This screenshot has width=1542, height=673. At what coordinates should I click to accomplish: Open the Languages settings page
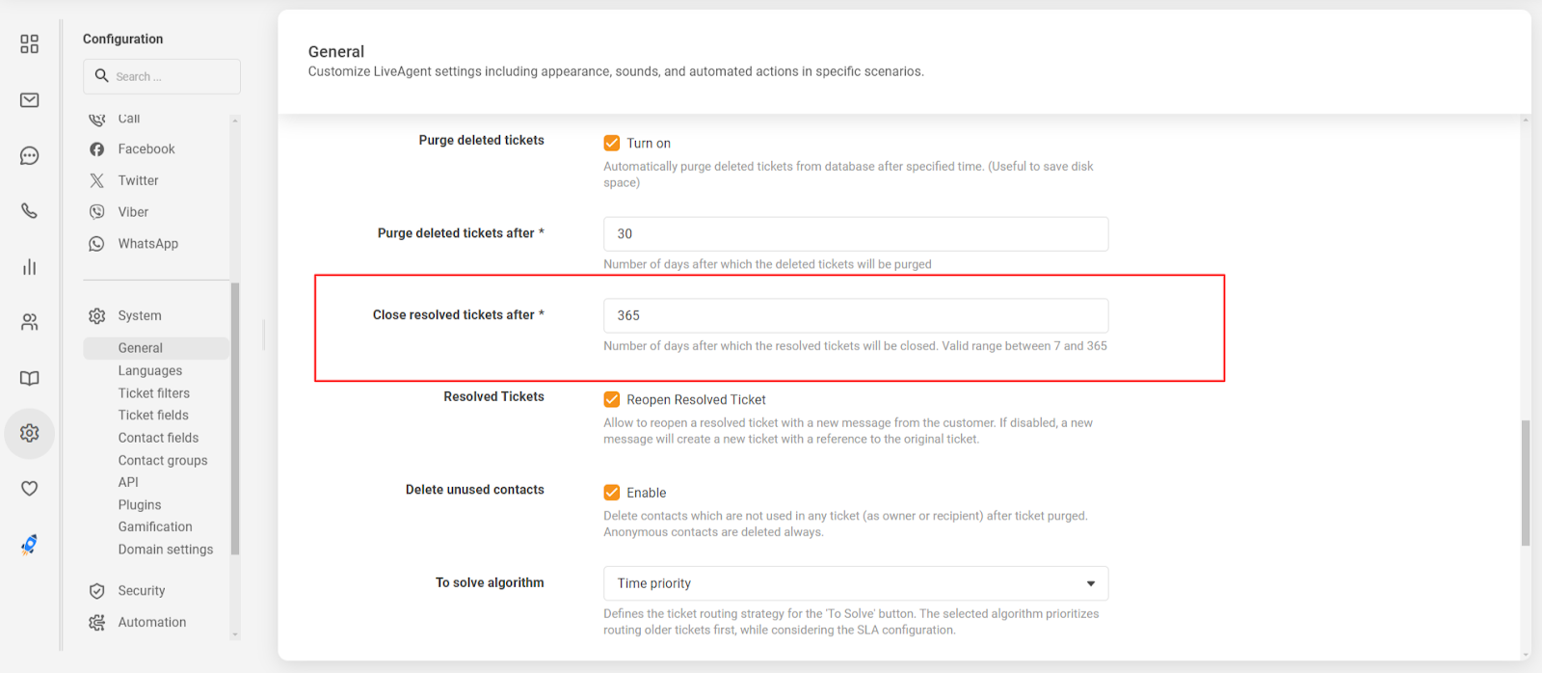click(x=150, y=371)
